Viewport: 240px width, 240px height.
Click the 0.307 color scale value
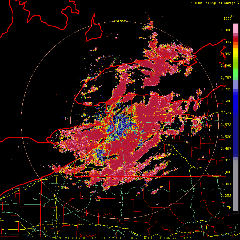coord(226,184)
